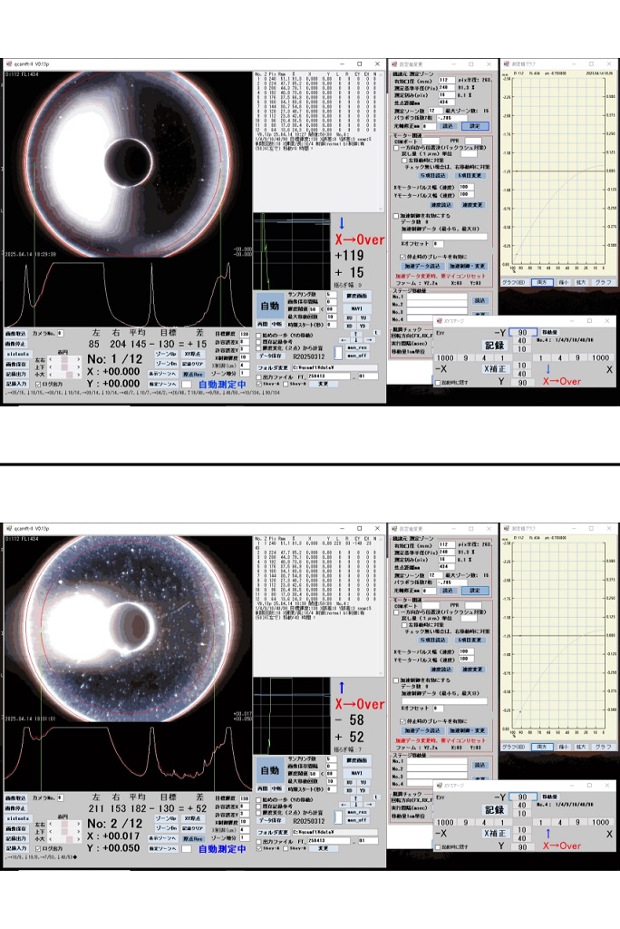Enable 既存記録参考 in the No: 1 /12 window

point(258,342)
